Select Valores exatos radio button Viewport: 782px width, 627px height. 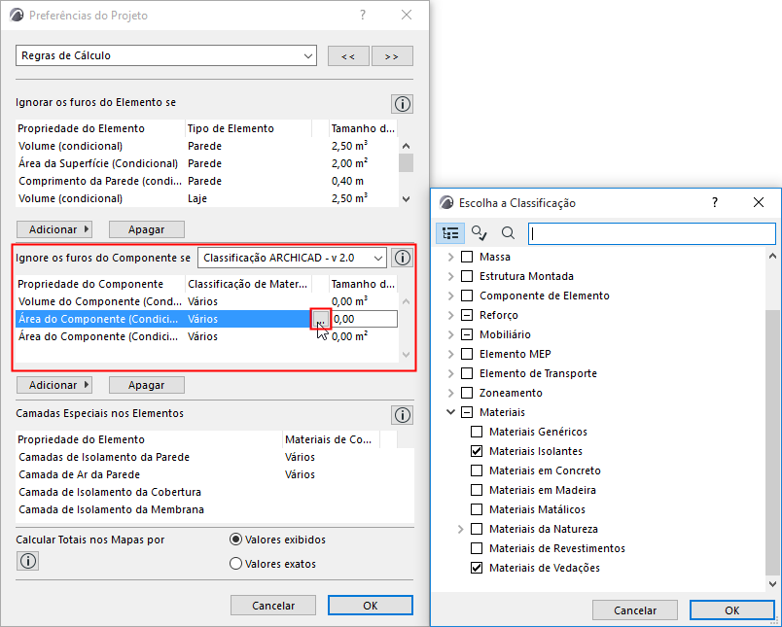tap(235, 564)
